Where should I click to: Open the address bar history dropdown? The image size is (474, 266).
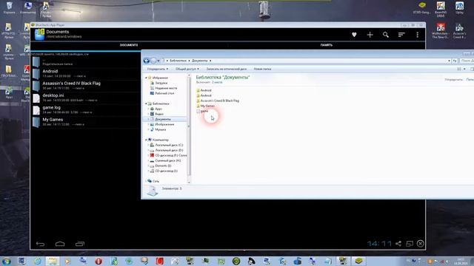(449, 61)
